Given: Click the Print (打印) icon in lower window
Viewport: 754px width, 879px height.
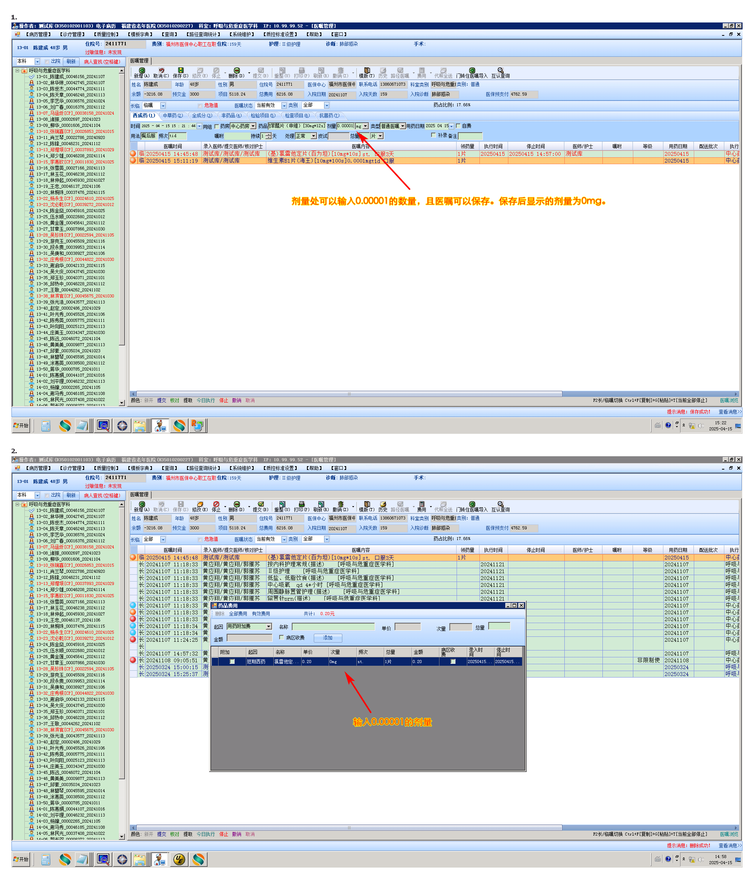Looking at the screenshot, I should click(x=302, y=504).
